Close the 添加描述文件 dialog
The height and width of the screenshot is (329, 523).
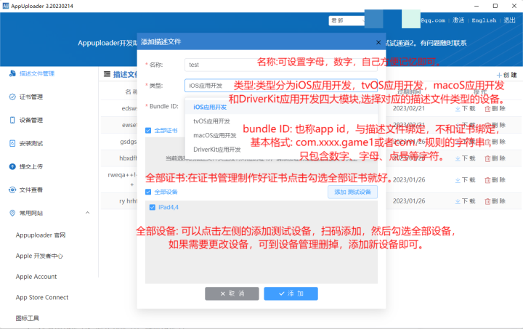(378, 42)
